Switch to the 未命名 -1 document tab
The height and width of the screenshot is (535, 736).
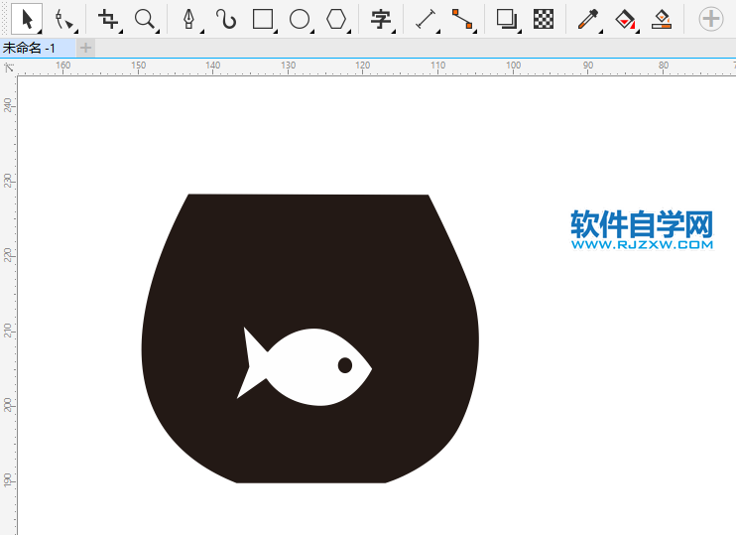coord(38,48)
